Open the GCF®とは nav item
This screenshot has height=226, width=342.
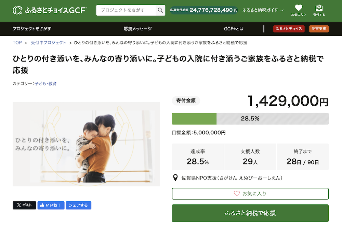[234, 29]
